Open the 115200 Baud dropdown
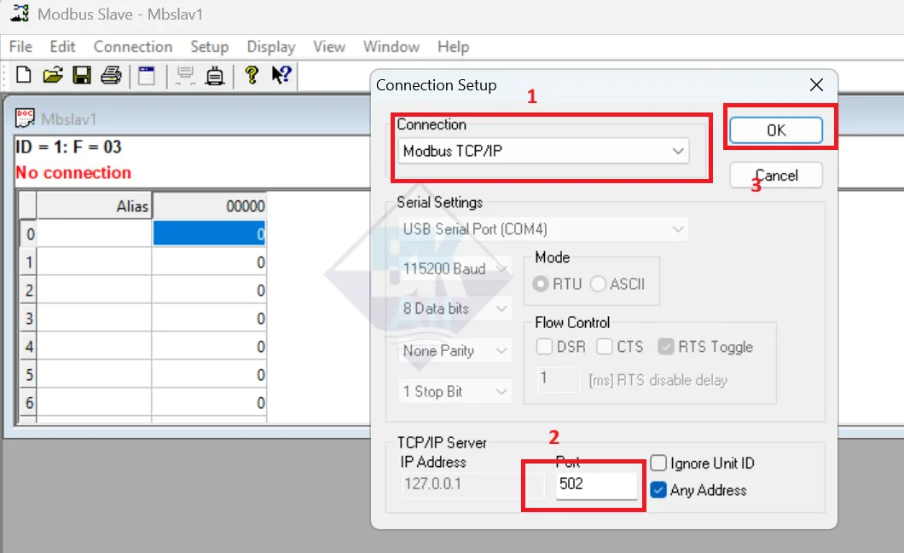Viewport: 904px width, 553px height. pyautogui.click(x=455, y=269)
